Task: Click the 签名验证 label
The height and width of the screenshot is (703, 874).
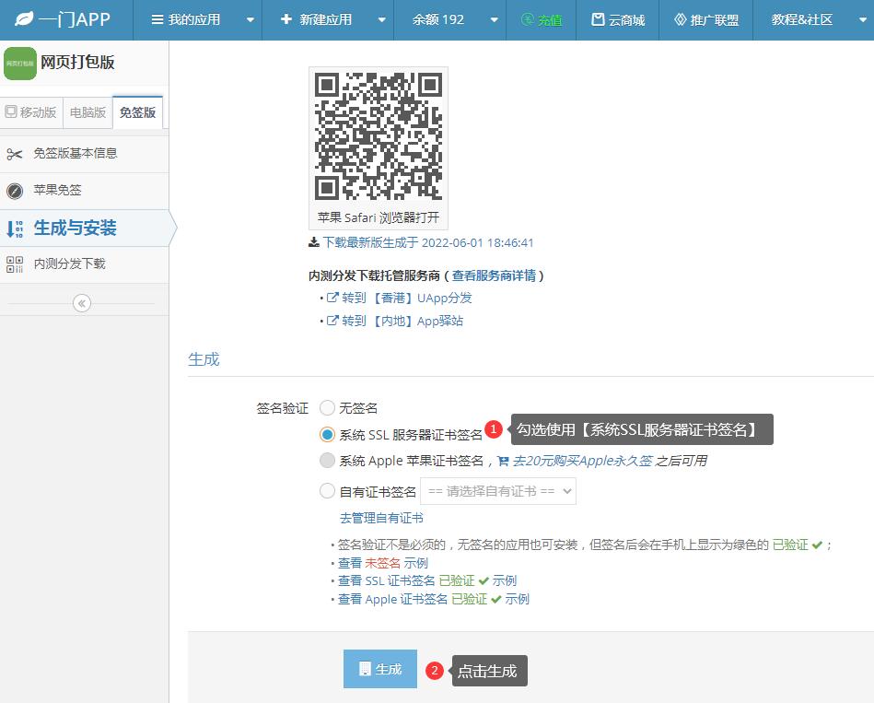Action: (x=282, y=409)
